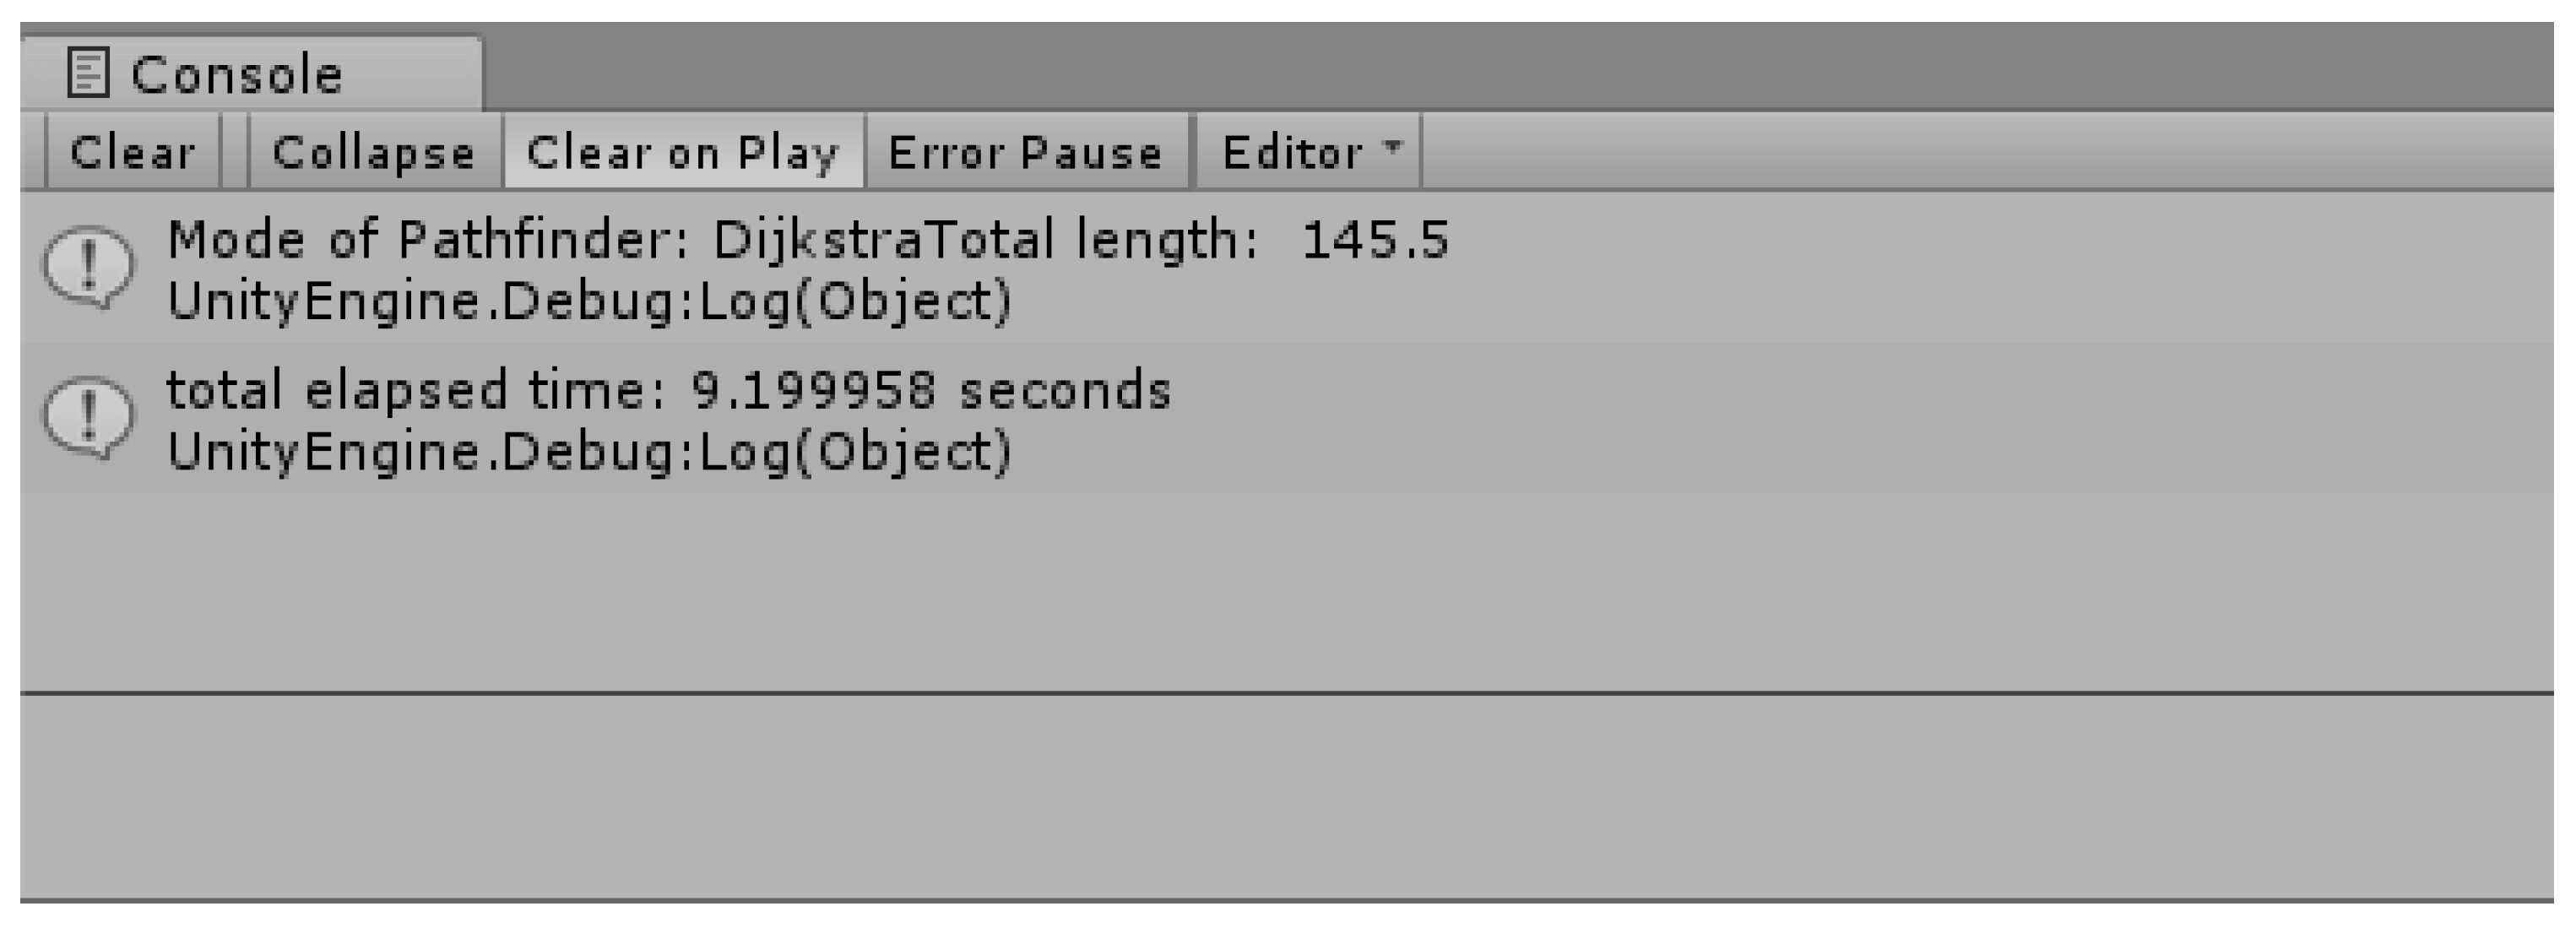
Task: Click the Editor dropdown arrow
Action: pos(1393,147)
